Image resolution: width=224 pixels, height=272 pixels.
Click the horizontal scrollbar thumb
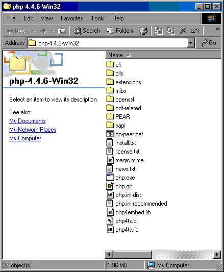(x=133, y=255)
